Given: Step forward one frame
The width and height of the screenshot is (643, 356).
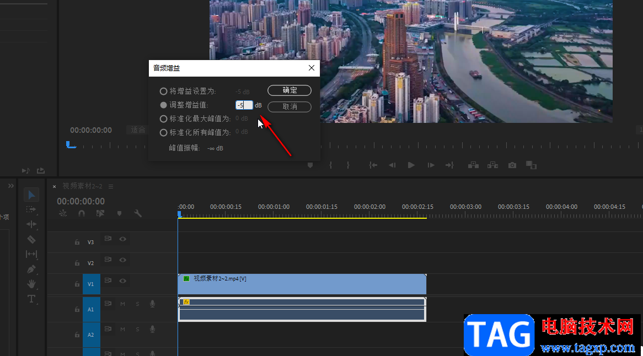Looking at the screenshot, I should (431, 165).
